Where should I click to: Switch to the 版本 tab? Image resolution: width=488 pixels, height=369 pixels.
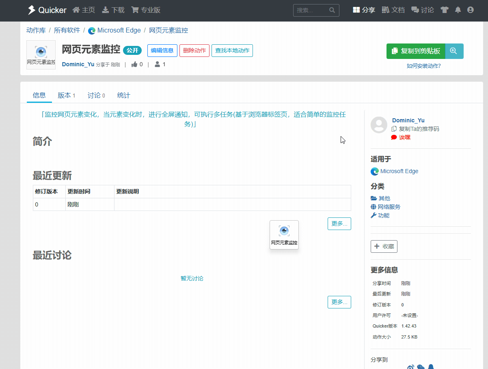pyautogui.click(x=67, y=96)
